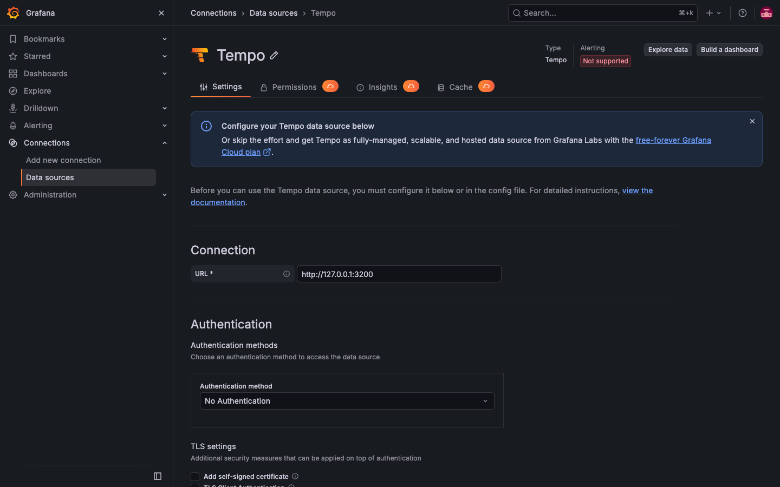Click the cloud badge beside Insights

[x=411, y=86]
